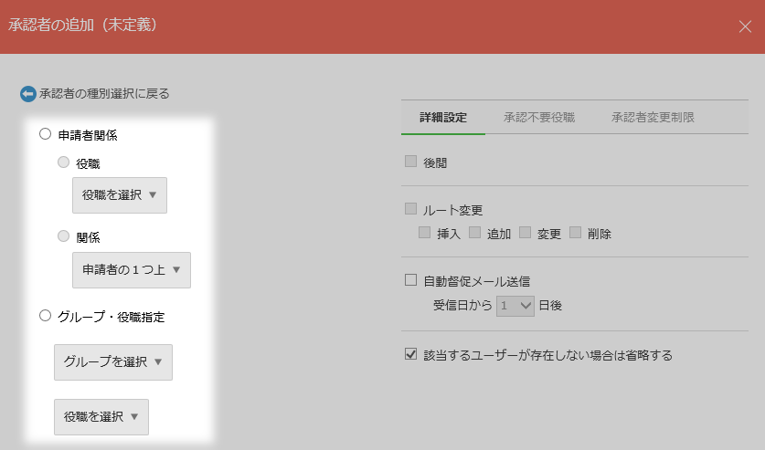
Task: Check the 削除 checkbox
Action: [575, 233]
